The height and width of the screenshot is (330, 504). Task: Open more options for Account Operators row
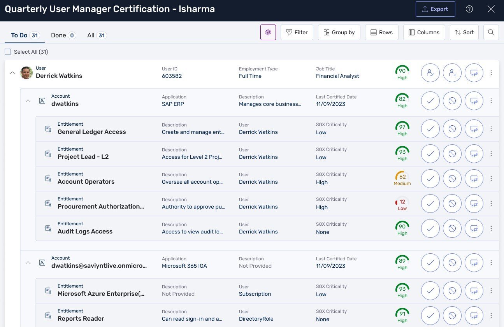point(491,178)
